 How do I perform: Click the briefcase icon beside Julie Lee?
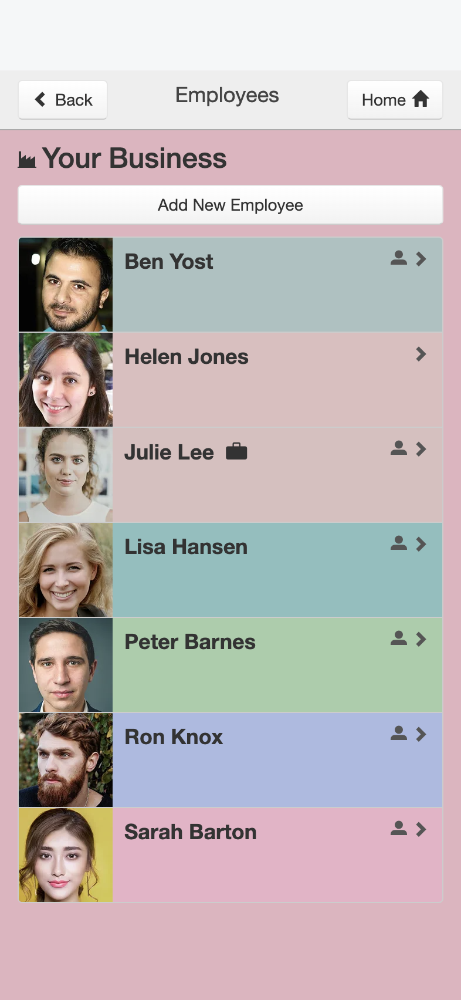[236, 451]
